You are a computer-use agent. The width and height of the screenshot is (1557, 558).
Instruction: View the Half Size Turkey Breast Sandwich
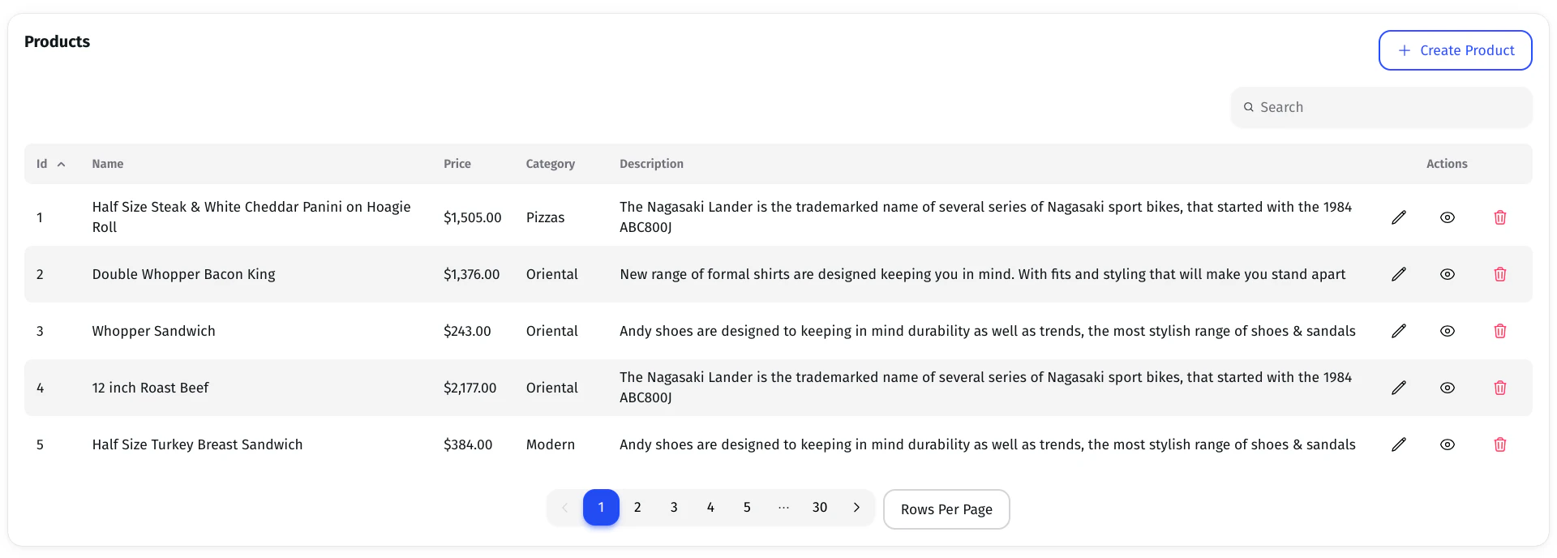point(1448,444)
